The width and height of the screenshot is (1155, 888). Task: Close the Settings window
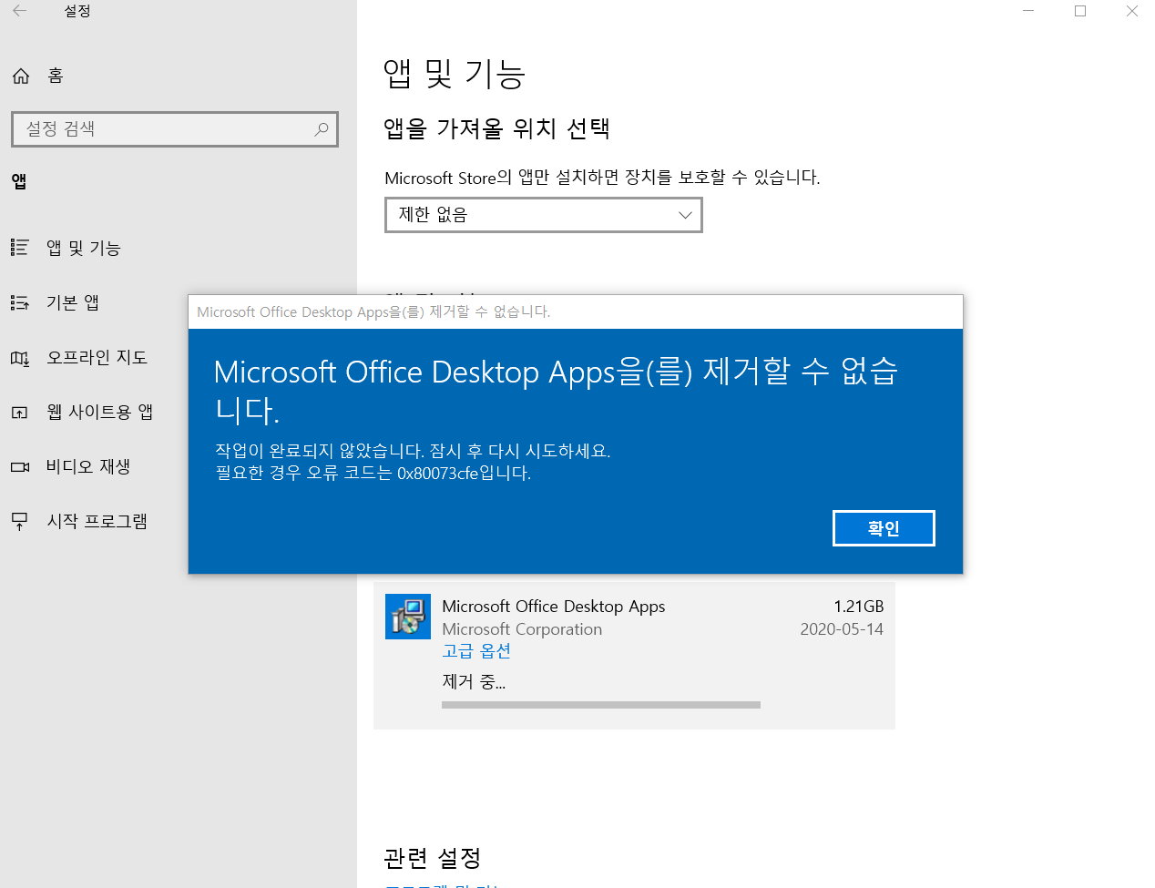coord(1132,11)
